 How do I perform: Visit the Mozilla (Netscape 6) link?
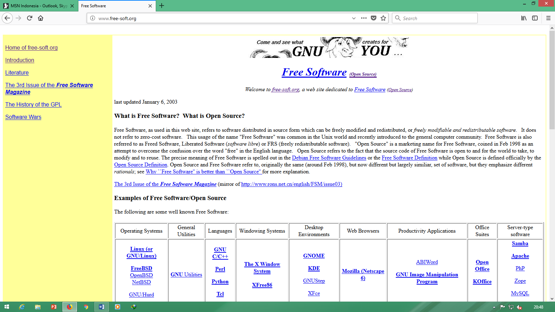tap(363, 275)
